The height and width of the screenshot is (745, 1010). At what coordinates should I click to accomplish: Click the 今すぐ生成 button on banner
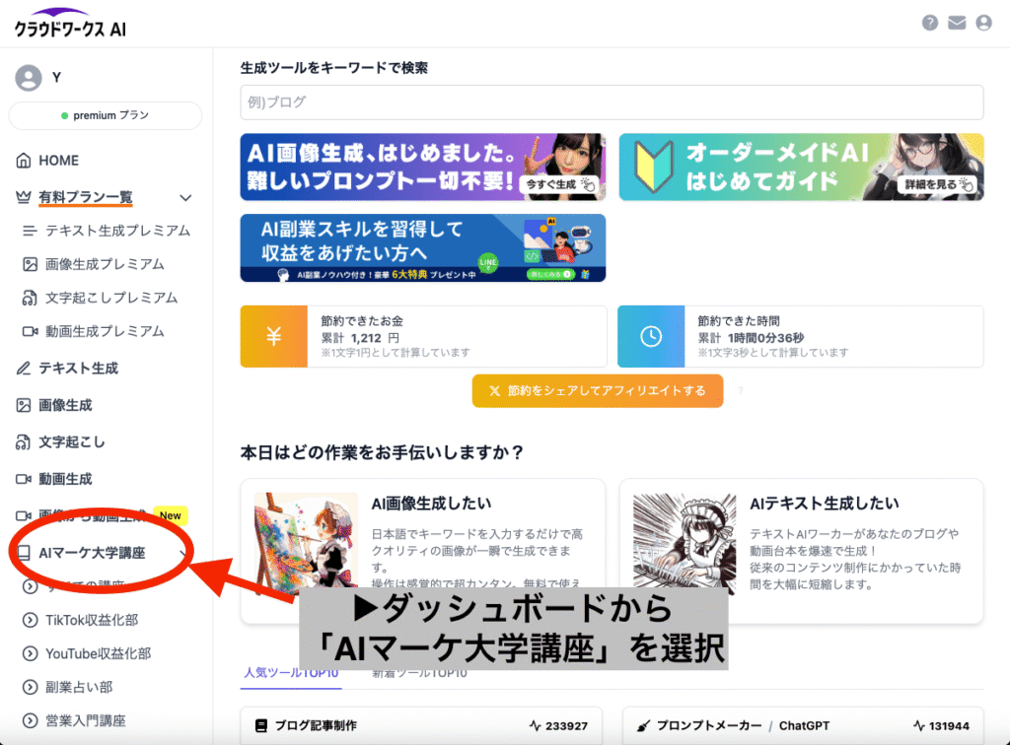(x=560, y=184)
